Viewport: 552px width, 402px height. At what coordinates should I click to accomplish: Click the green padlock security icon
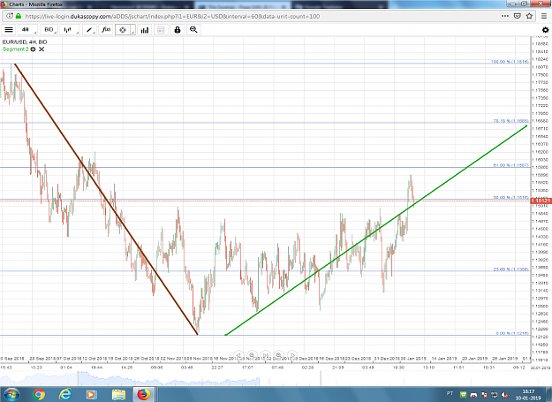[19, 16]
